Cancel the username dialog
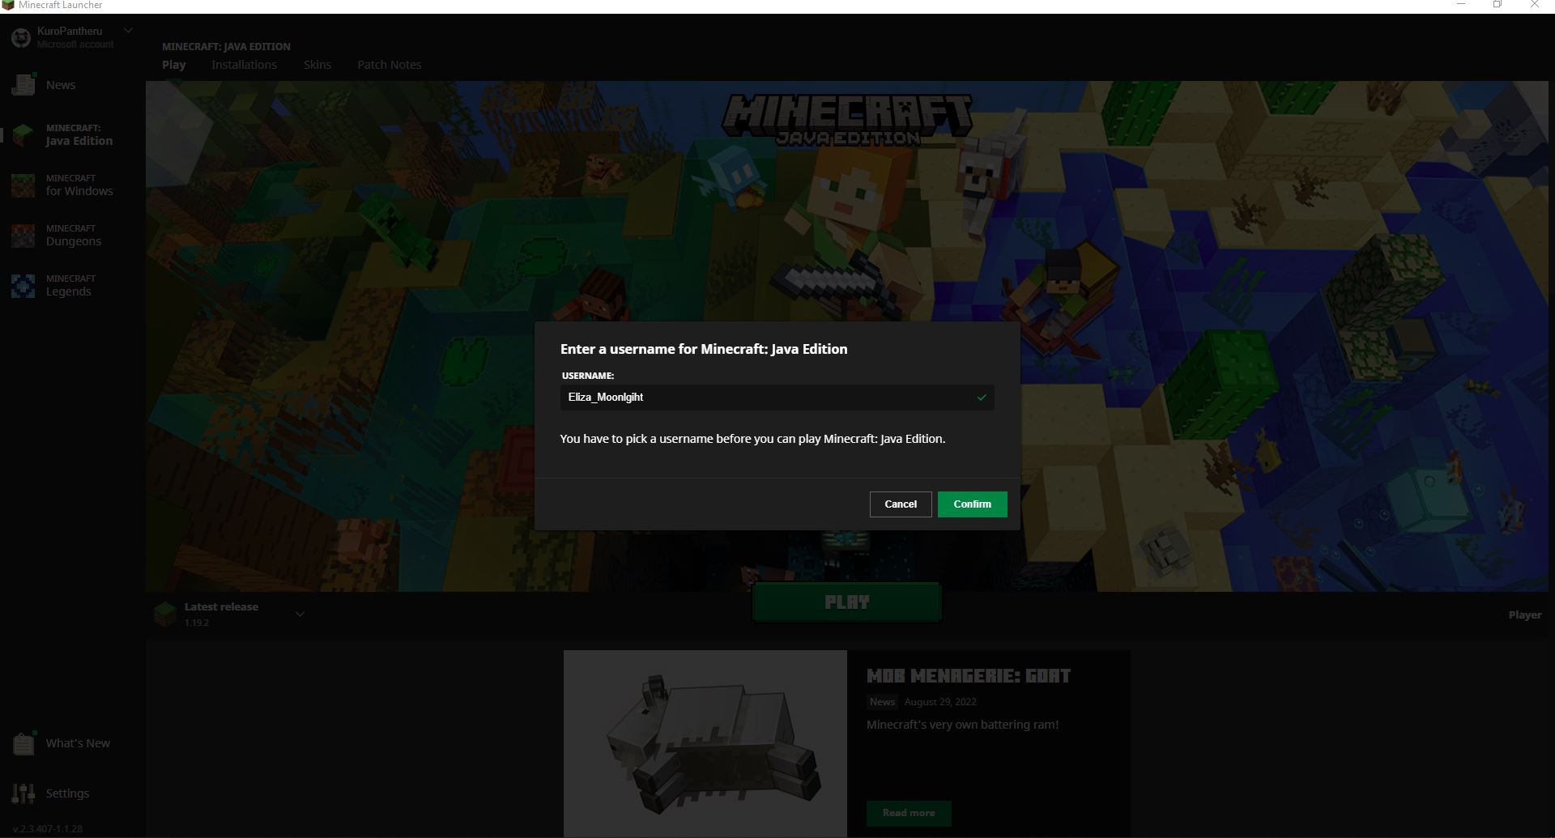 (x=901, y=504)
